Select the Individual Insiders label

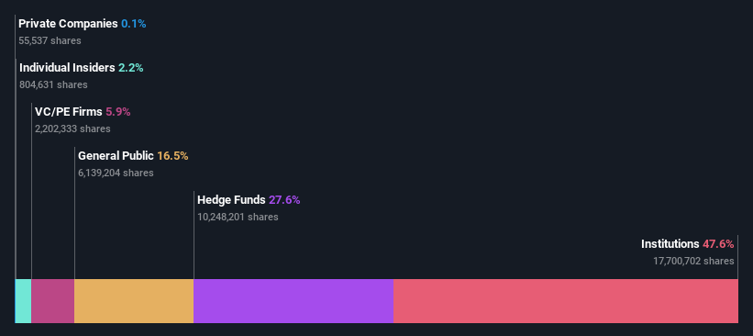click(x=67, y=68)
